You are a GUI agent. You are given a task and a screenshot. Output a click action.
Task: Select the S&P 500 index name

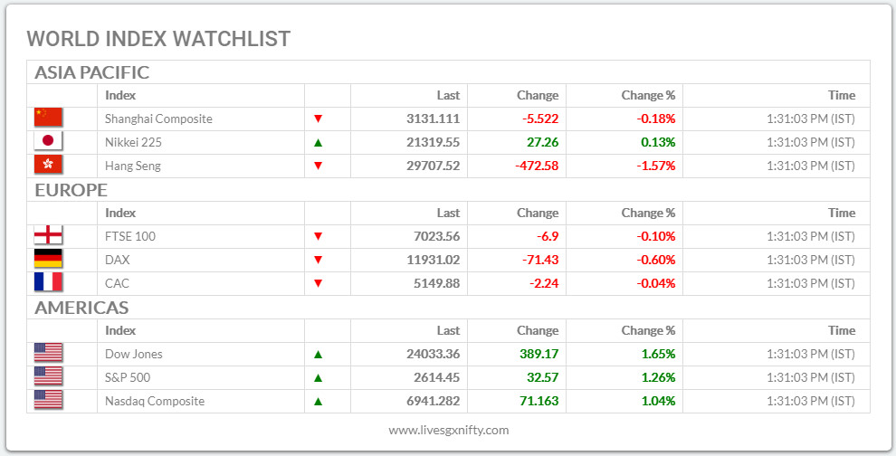[128, 377]
